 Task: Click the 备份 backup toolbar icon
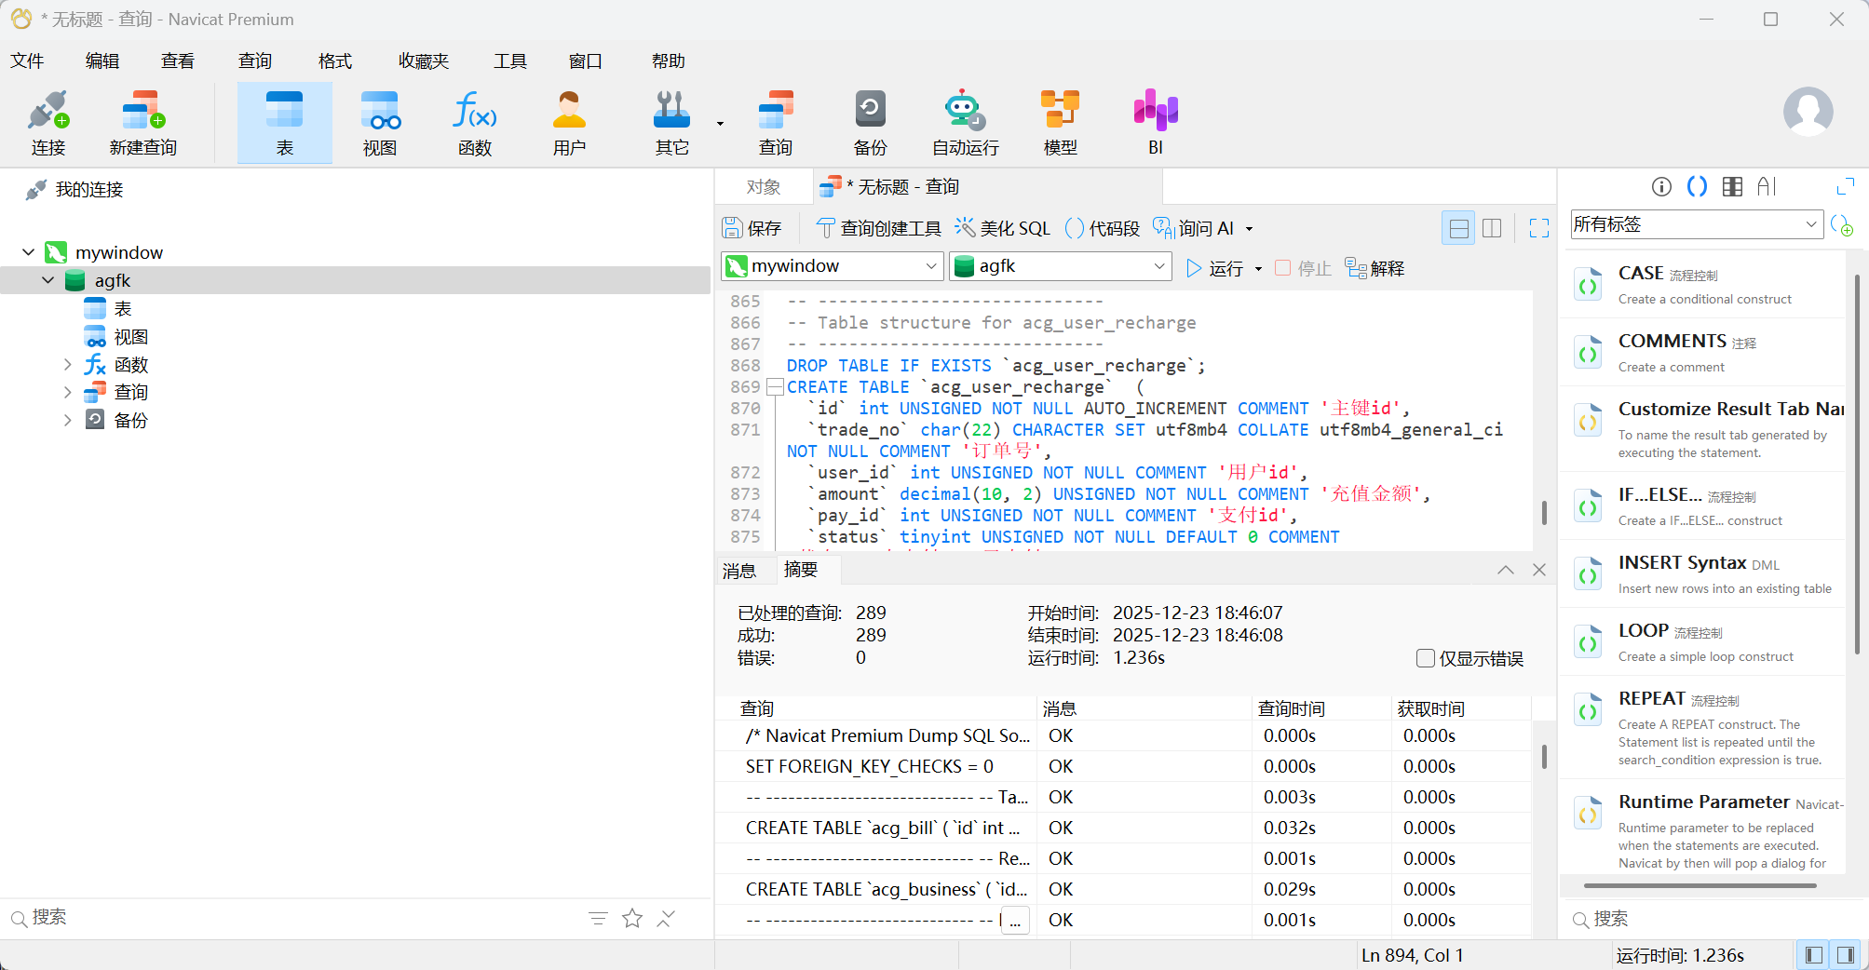[x=870, y=123]
